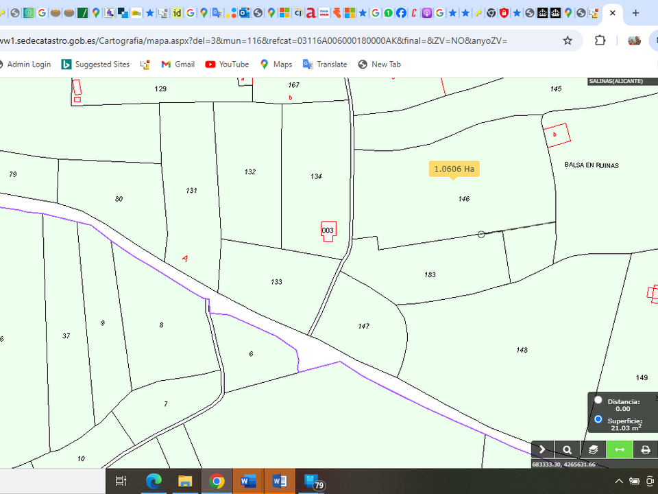The image size is (658, 494).
Task: Switch to the green slash icon tab
Action: point(83,13)
